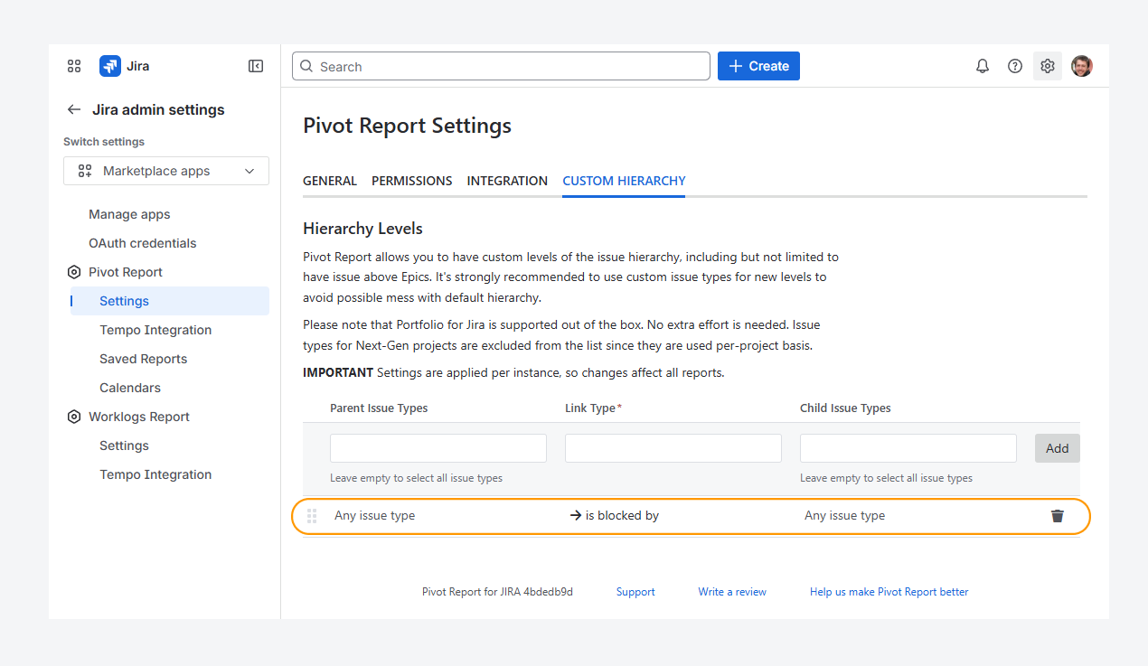The width and height of the screenshot is (1148, 666).
Task: Open the Write a review link
Action: tap(732, 592)
